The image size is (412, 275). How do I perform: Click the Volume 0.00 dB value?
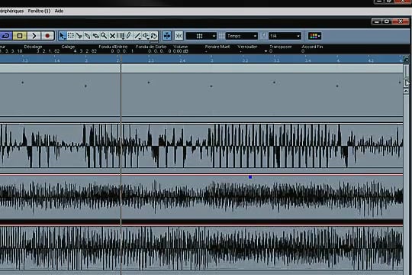point(181,51)
